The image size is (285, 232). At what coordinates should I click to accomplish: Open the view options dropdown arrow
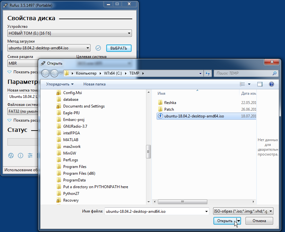point(249,84)
